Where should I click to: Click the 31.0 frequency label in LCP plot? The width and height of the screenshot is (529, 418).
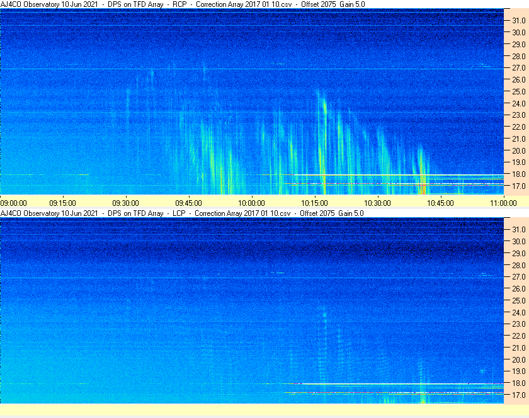click(x=519, y=230)
